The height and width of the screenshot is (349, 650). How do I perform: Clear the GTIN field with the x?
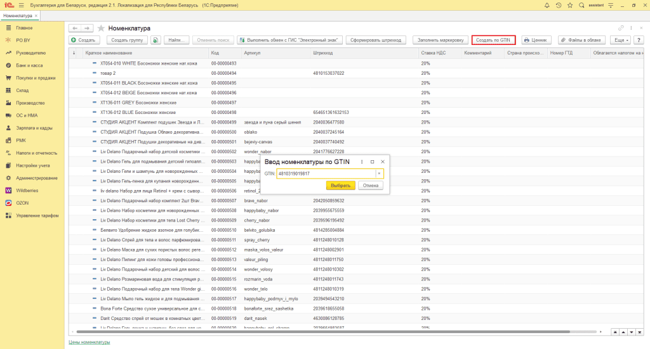point(379,174)
